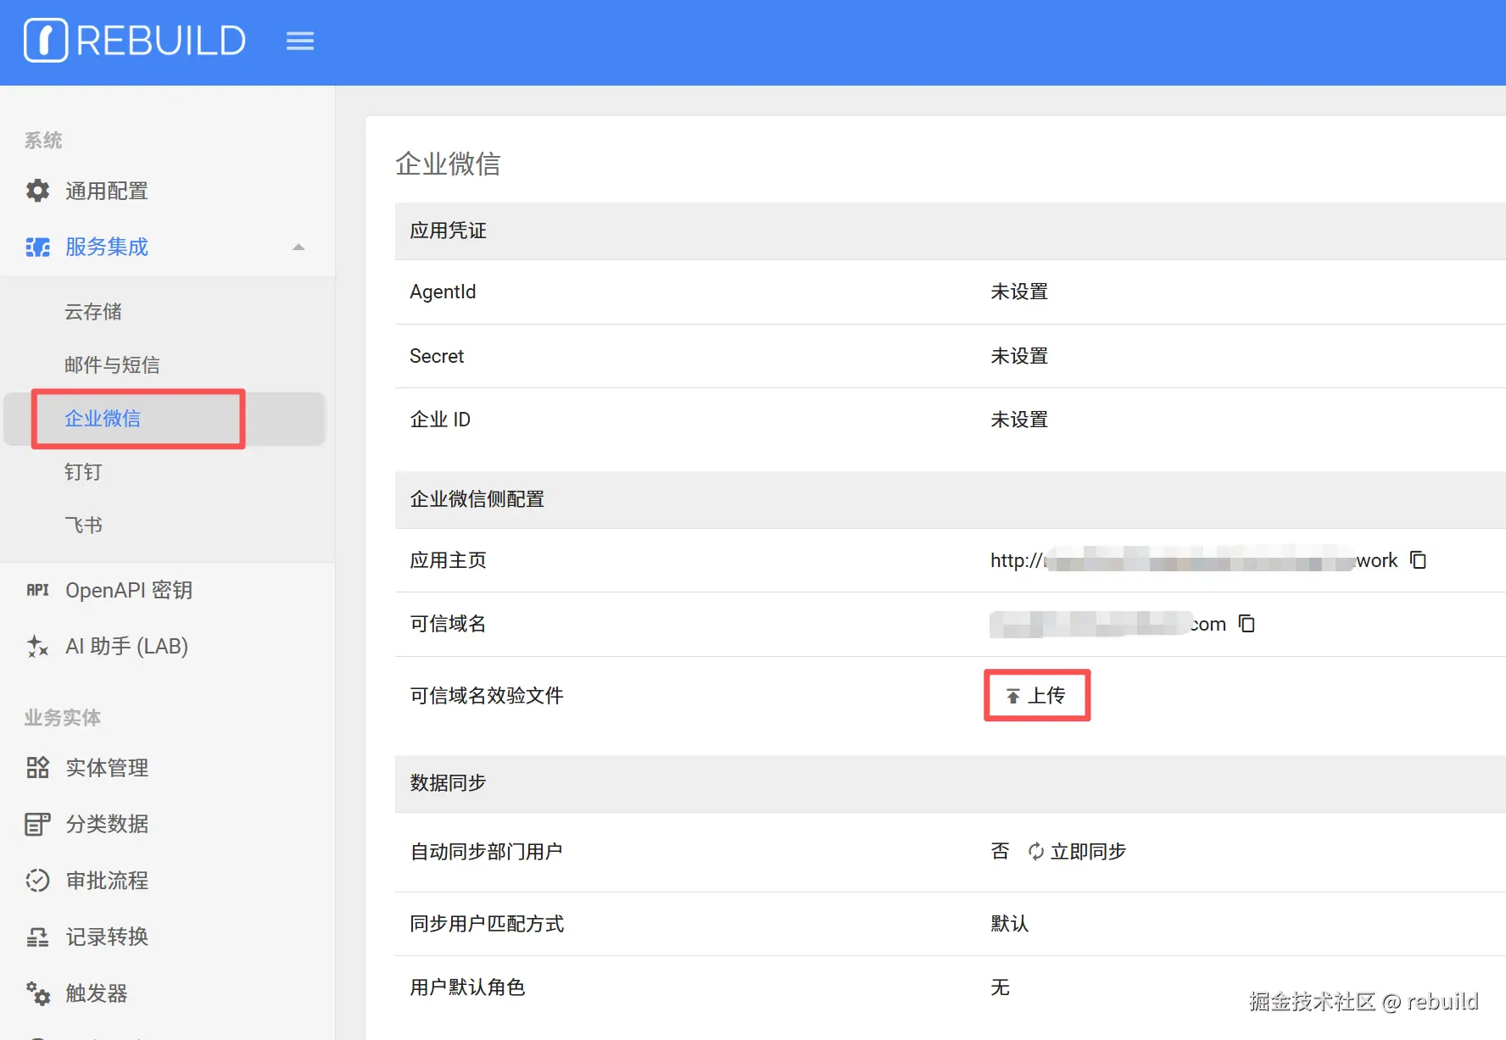
Task: Click the 同步用户匹配方式 label
Action: coord(487,924)
